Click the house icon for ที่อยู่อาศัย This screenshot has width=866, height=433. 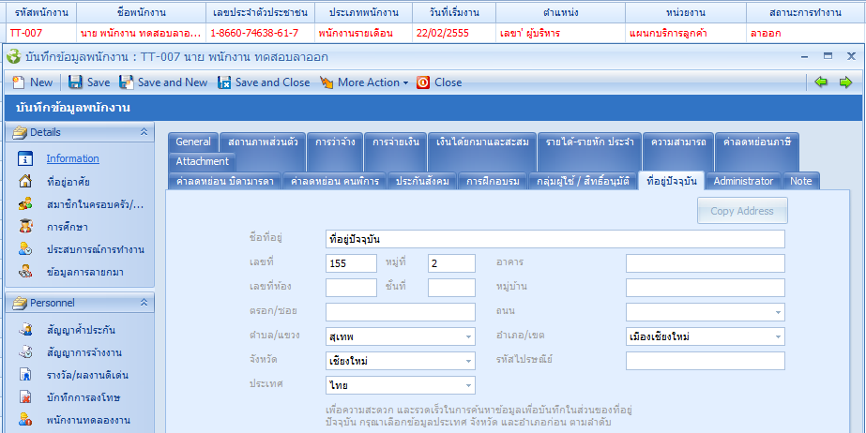click(x=25, y=182)
